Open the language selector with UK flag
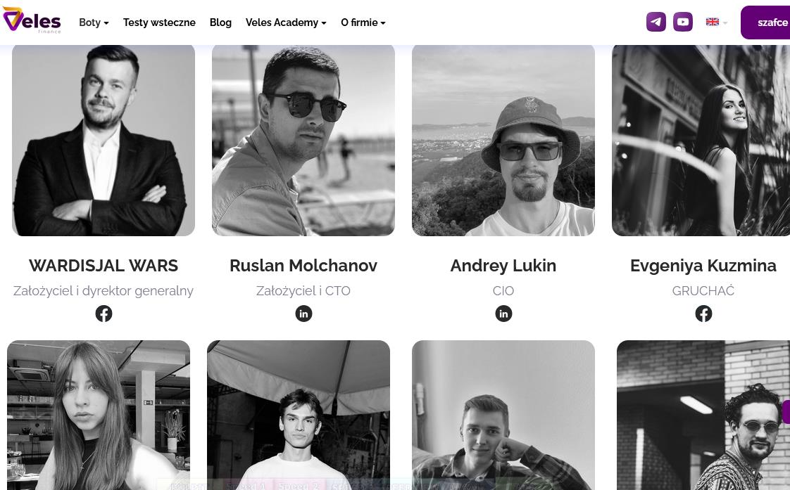790x490 pixels. (x=717, y=22)
